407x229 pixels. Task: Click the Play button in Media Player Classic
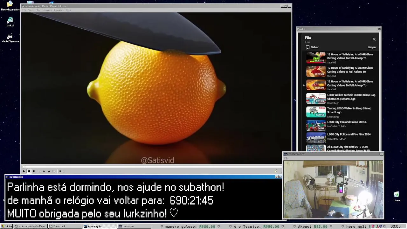(x=24, y=171)
